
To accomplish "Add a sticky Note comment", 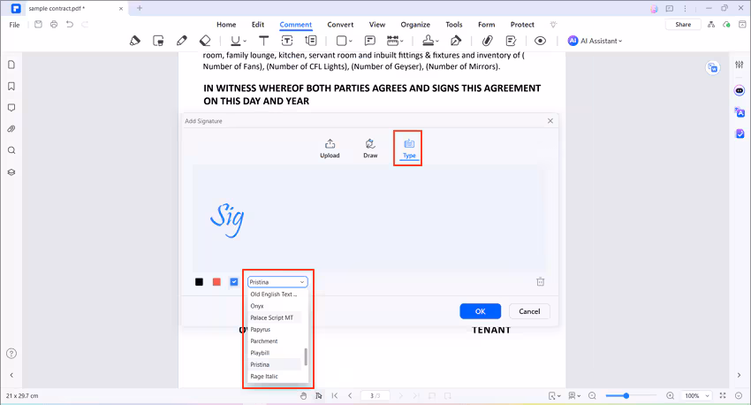I will pyautogui.click(x=369, y=41).
